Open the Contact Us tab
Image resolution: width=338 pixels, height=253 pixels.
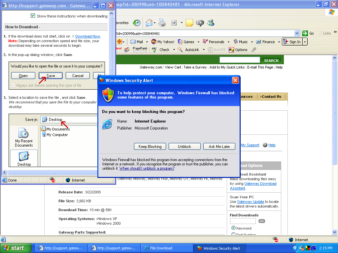click(271, 97)
